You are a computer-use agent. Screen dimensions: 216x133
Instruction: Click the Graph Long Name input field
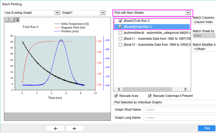click(179, 118)
